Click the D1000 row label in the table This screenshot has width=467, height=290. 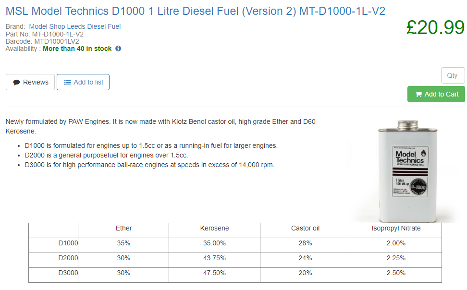tap(68, 243)
